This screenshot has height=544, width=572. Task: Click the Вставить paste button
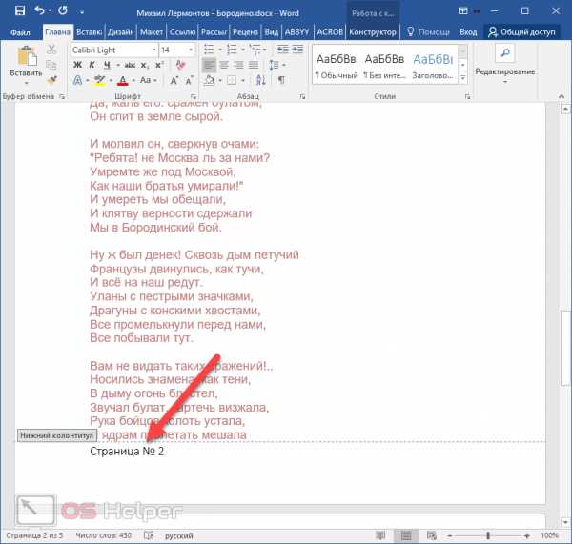click(x=26, y=65)
